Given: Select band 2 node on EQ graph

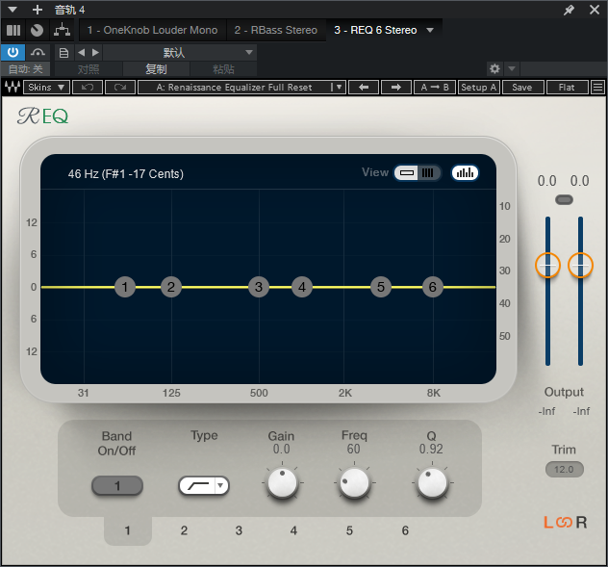Looking at the screenshot, I should click(x=171, y=287).
